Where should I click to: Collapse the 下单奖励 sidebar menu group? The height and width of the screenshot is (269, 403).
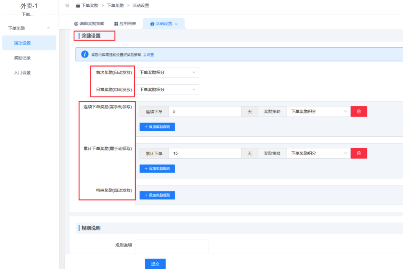[x=48, y=28]
